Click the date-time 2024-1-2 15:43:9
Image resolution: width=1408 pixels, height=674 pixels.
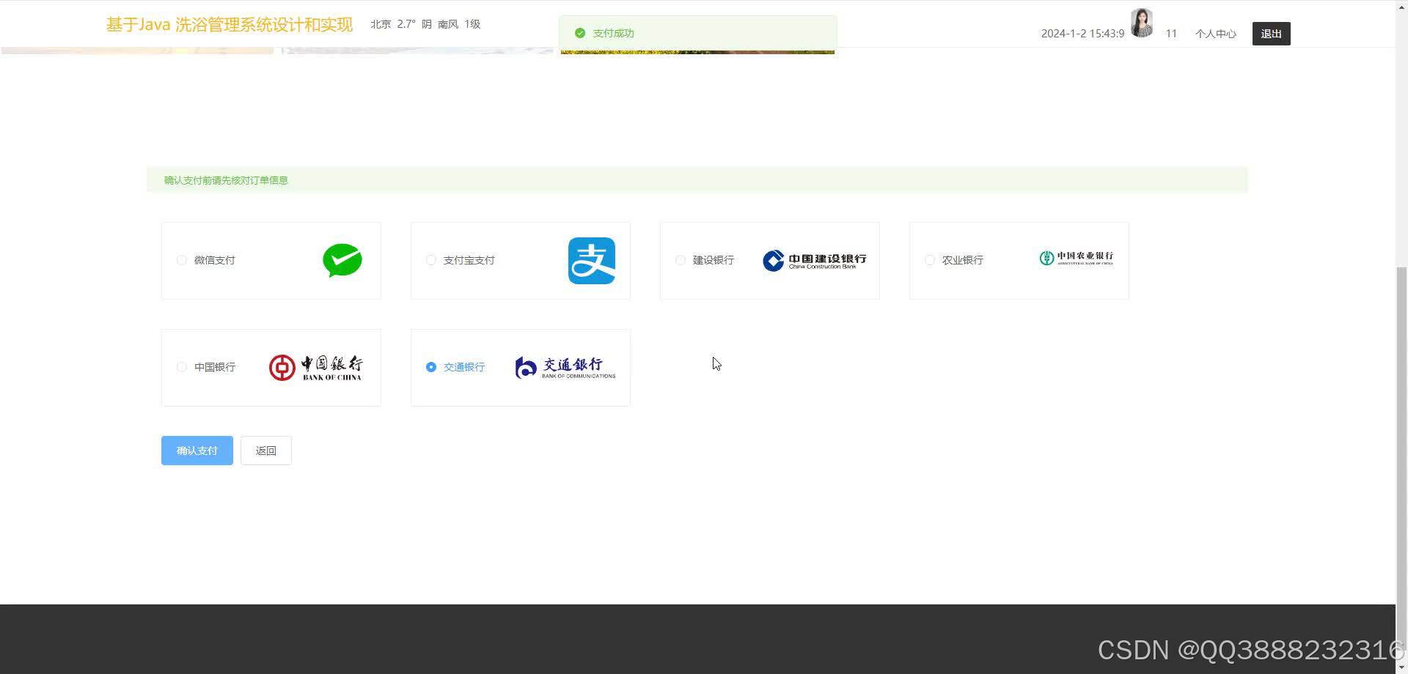click(x=1082, y=34)
